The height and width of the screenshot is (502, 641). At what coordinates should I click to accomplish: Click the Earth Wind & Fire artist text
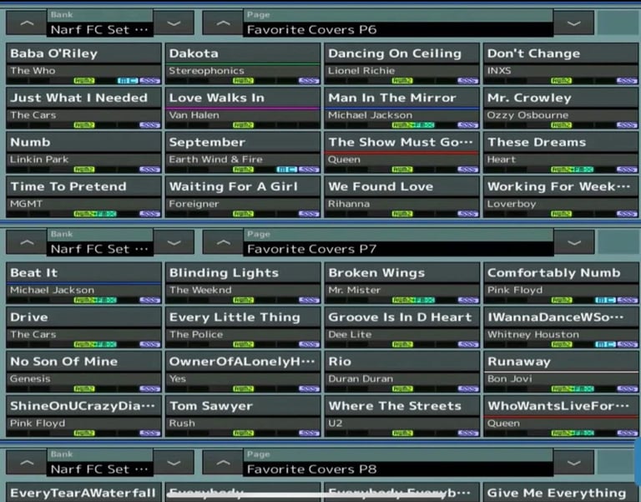[215, 160]
